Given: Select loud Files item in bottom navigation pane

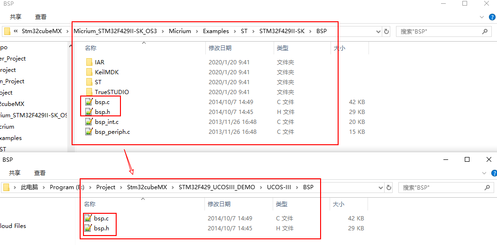Looking at the screenshot, I should [x=13, y=226].
